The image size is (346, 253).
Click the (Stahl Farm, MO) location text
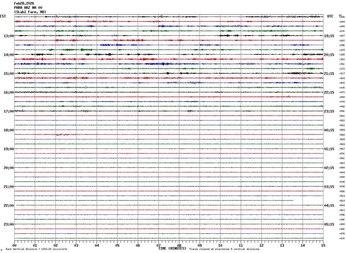(x=30, y=12)
